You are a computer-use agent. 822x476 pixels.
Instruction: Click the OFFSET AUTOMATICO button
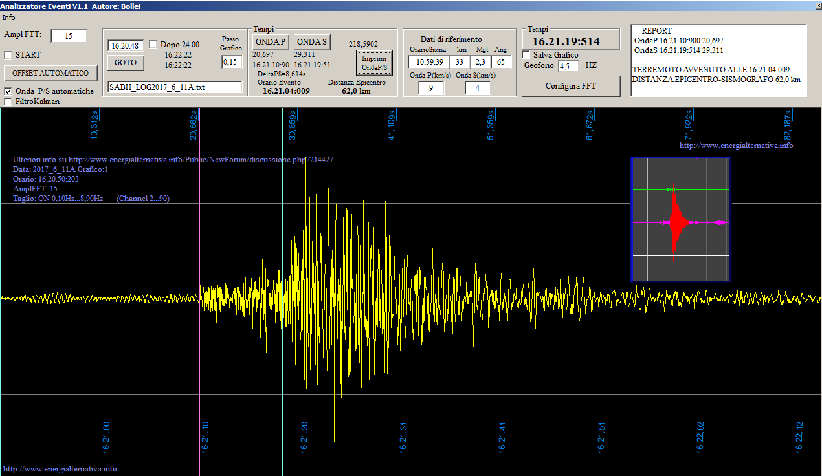[50, 73]
